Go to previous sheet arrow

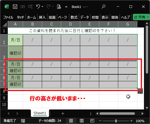coord(9,114)
